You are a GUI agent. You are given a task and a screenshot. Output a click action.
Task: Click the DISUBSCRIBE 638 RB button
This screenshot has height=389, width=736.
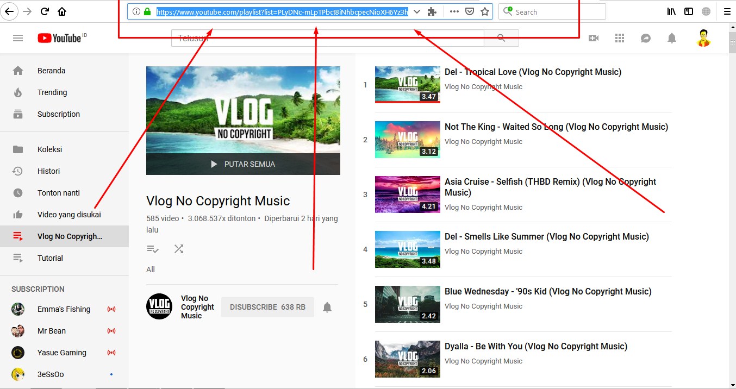pyautogui.click(x=267, y=307)
